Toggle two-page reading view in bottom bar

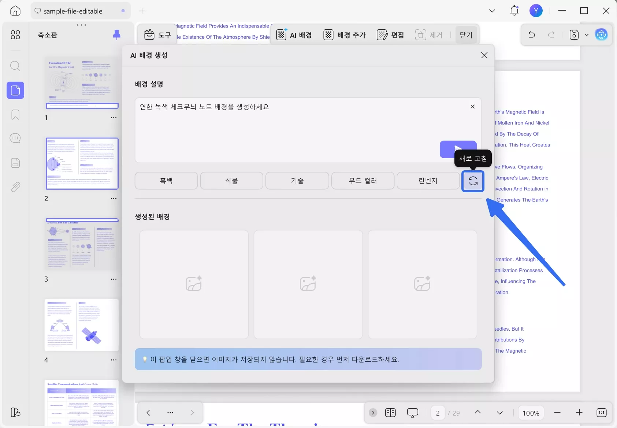click(x=390, y=413)
